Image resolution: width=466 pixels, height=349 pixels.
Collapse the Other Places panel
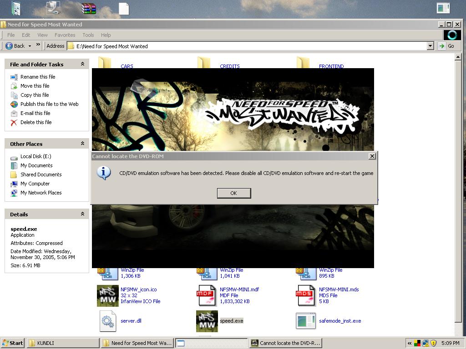click(83, 144)
